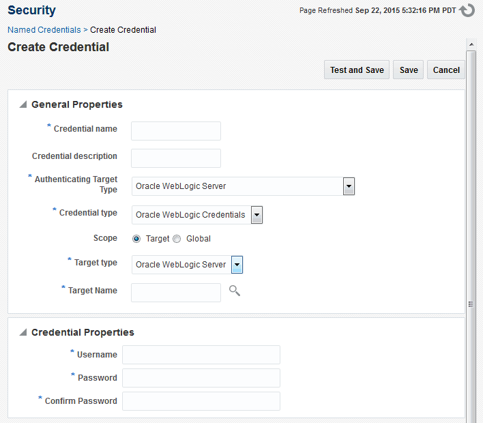Click the Save button
The width and height of the screenshot is (483, 423).
[408, 70]
